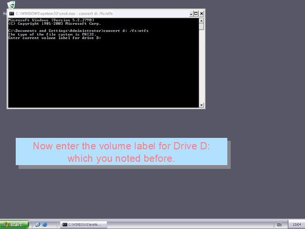Maximize the command prompt window
This screenshot has width=305, height=229.
[195, 13]
